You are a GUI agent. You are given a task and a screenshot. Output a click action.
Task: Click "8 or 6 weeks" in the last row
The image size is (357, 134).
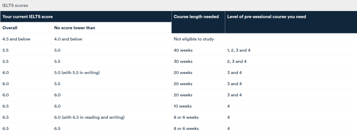pos(186,128)
